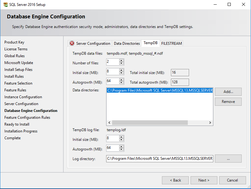
Task: Click log file Initial size field
Action: pyautogui.click(x=113, y=138)
